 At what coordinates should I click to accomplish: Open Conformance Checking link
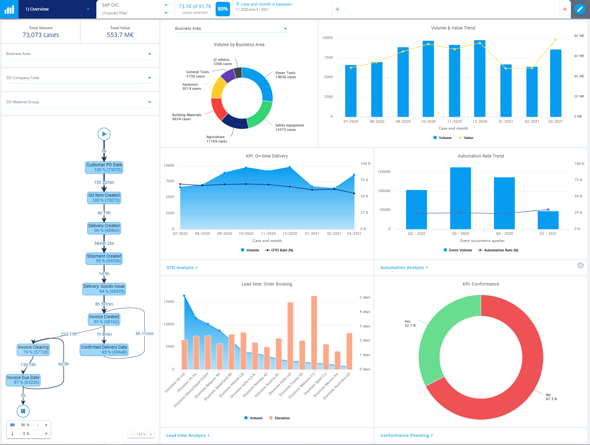[x=407, y=435]
